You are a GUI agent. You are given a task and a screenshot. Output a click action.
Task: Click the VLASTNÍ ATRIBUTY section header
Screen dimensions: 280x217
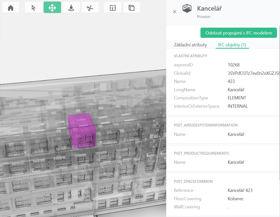pos(191,56)
